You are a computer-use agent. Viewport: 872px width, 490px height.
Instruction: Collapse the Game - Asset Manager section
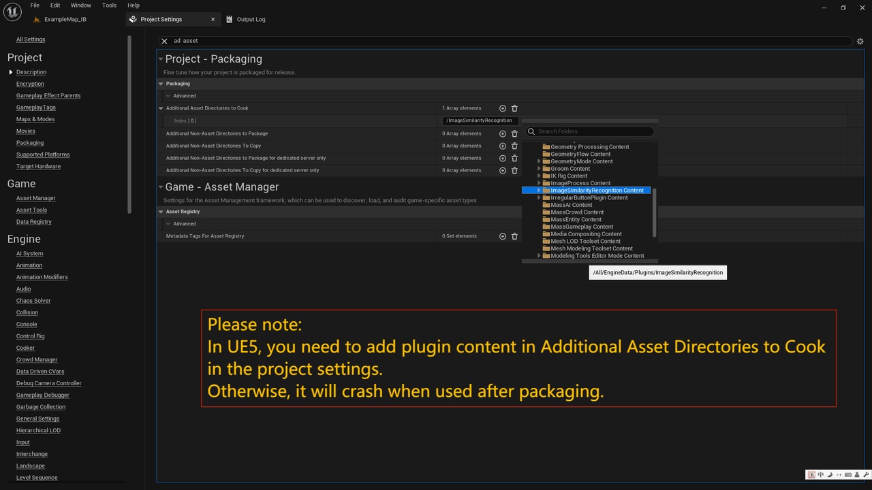[161, 187]
